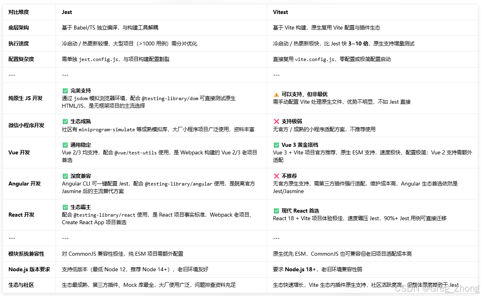Click the React 开发 row label
Viewport: 481px width, 296px height.
coord(22,215)
